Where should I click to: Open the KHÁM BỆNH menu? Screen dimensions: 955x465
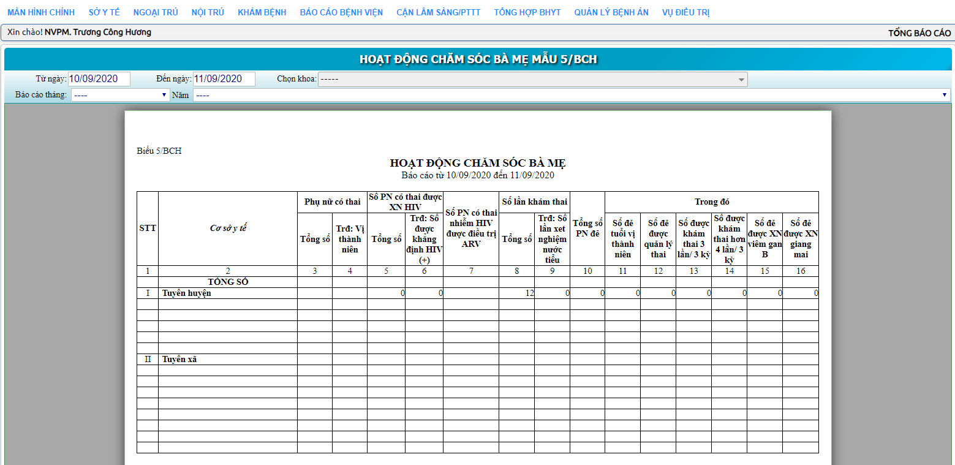coord(262,12)
